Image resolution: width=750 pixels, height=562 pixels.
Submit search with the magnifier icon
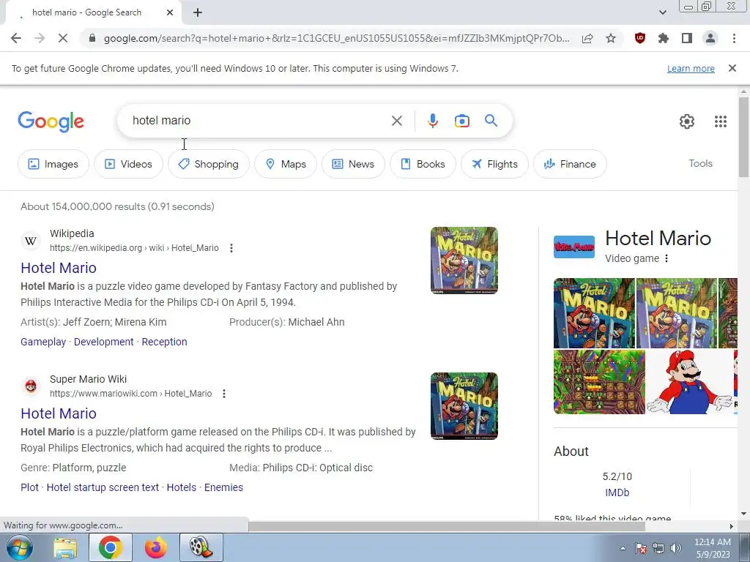pos(491,121)
